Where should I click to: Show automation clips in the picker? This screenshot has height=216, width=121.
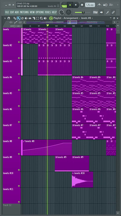pos(16,22)
